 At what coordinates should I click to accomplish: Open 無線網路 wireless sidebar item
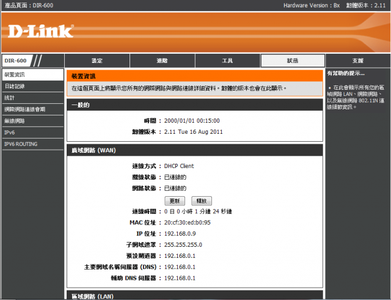click(x=33, y=121)
